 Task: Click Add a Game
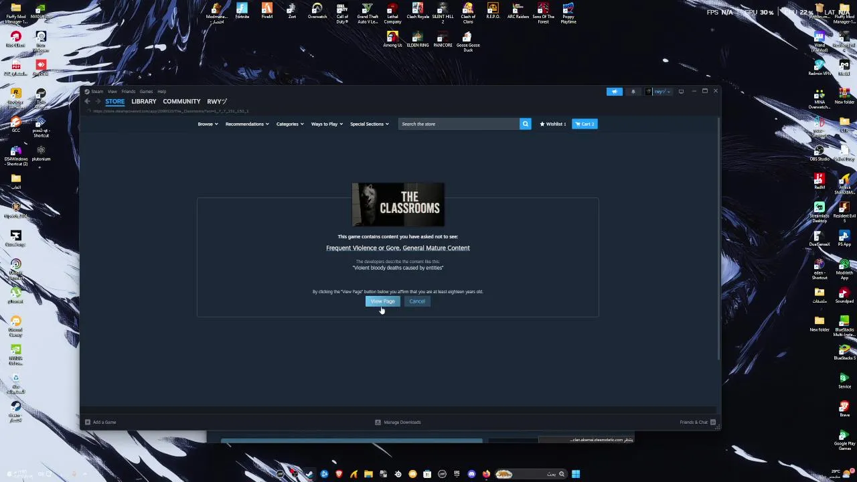tap(100, 422)
